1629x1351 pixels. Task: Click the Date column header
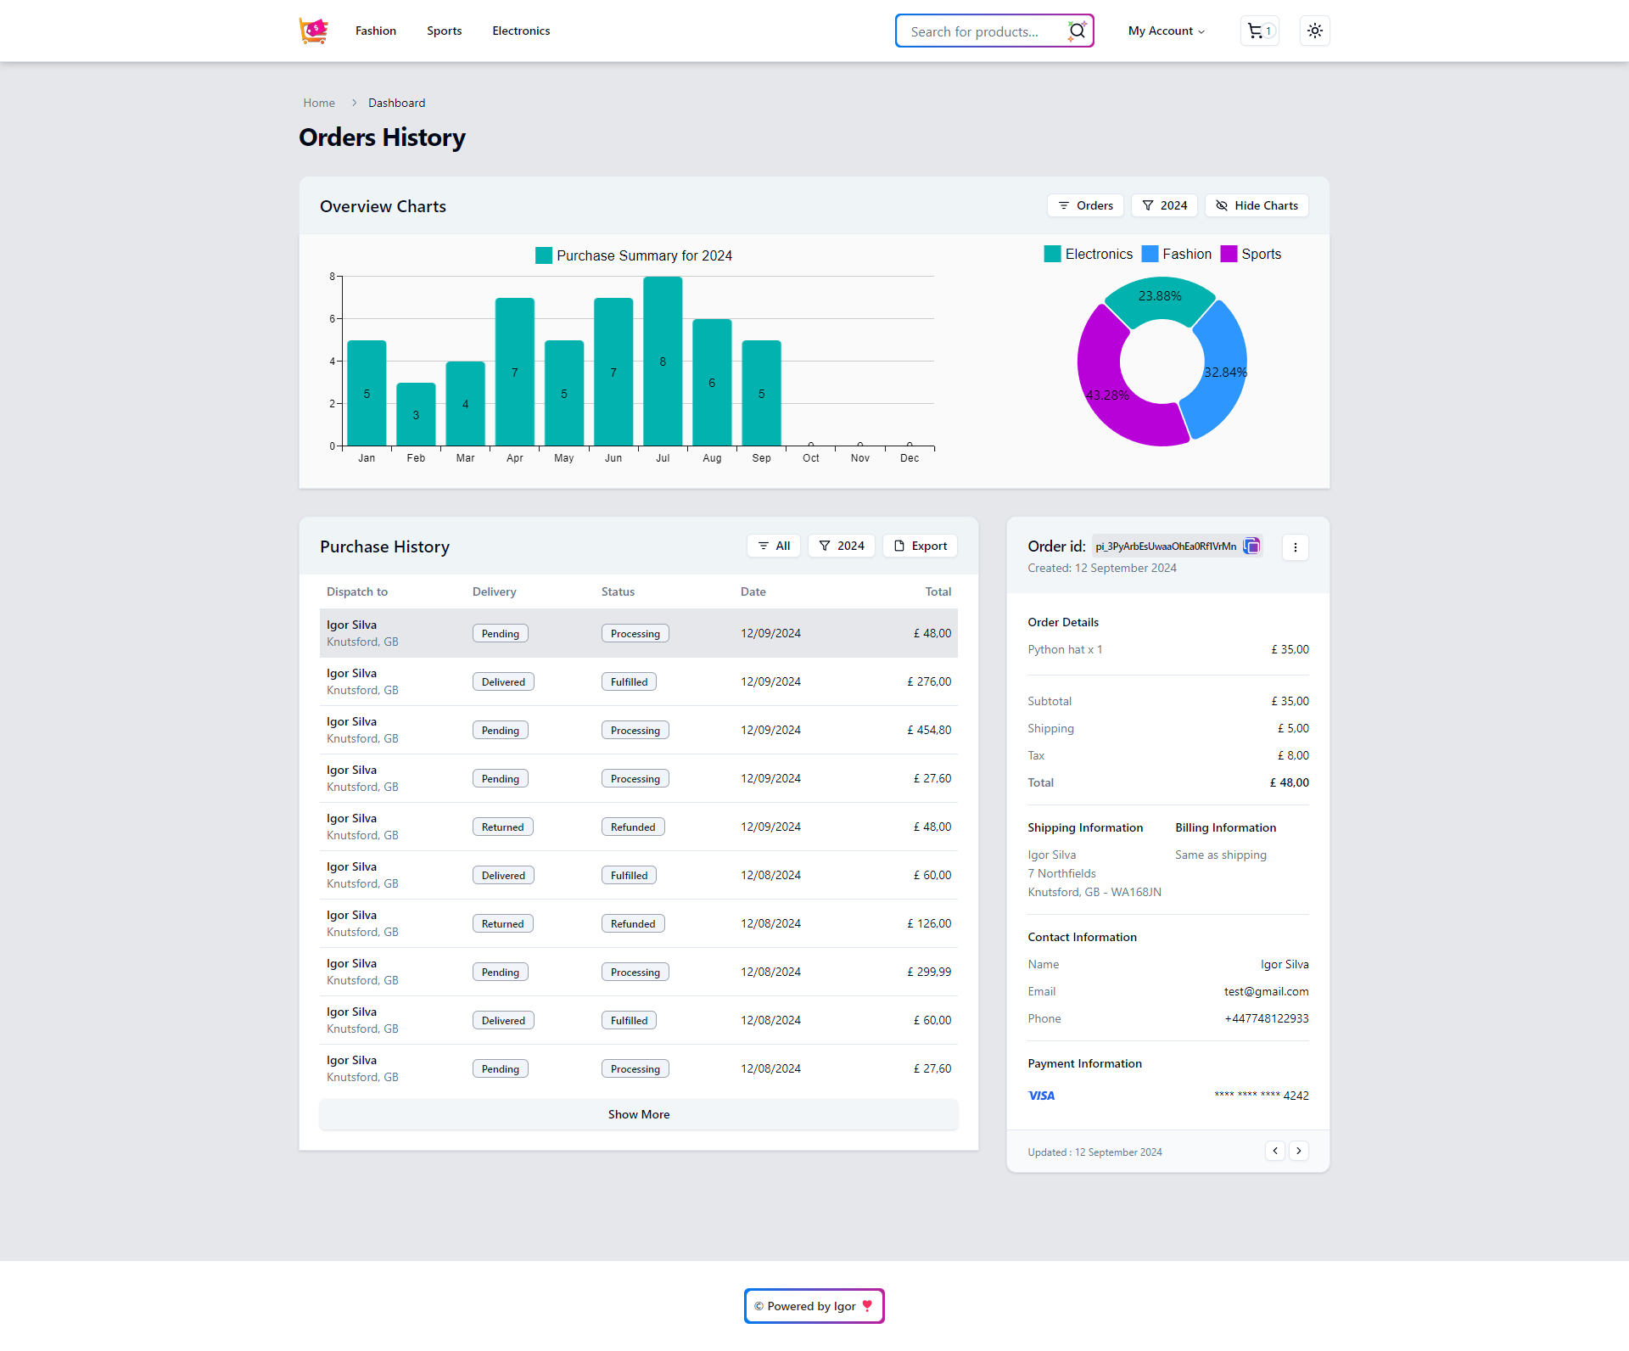tap(753, 591)
